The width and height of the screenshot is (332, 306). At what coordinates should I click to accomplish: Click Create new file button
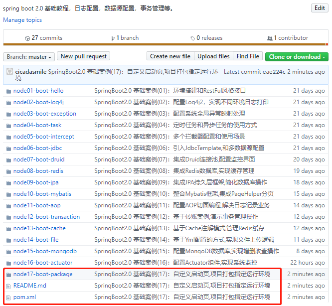point(170,56)
